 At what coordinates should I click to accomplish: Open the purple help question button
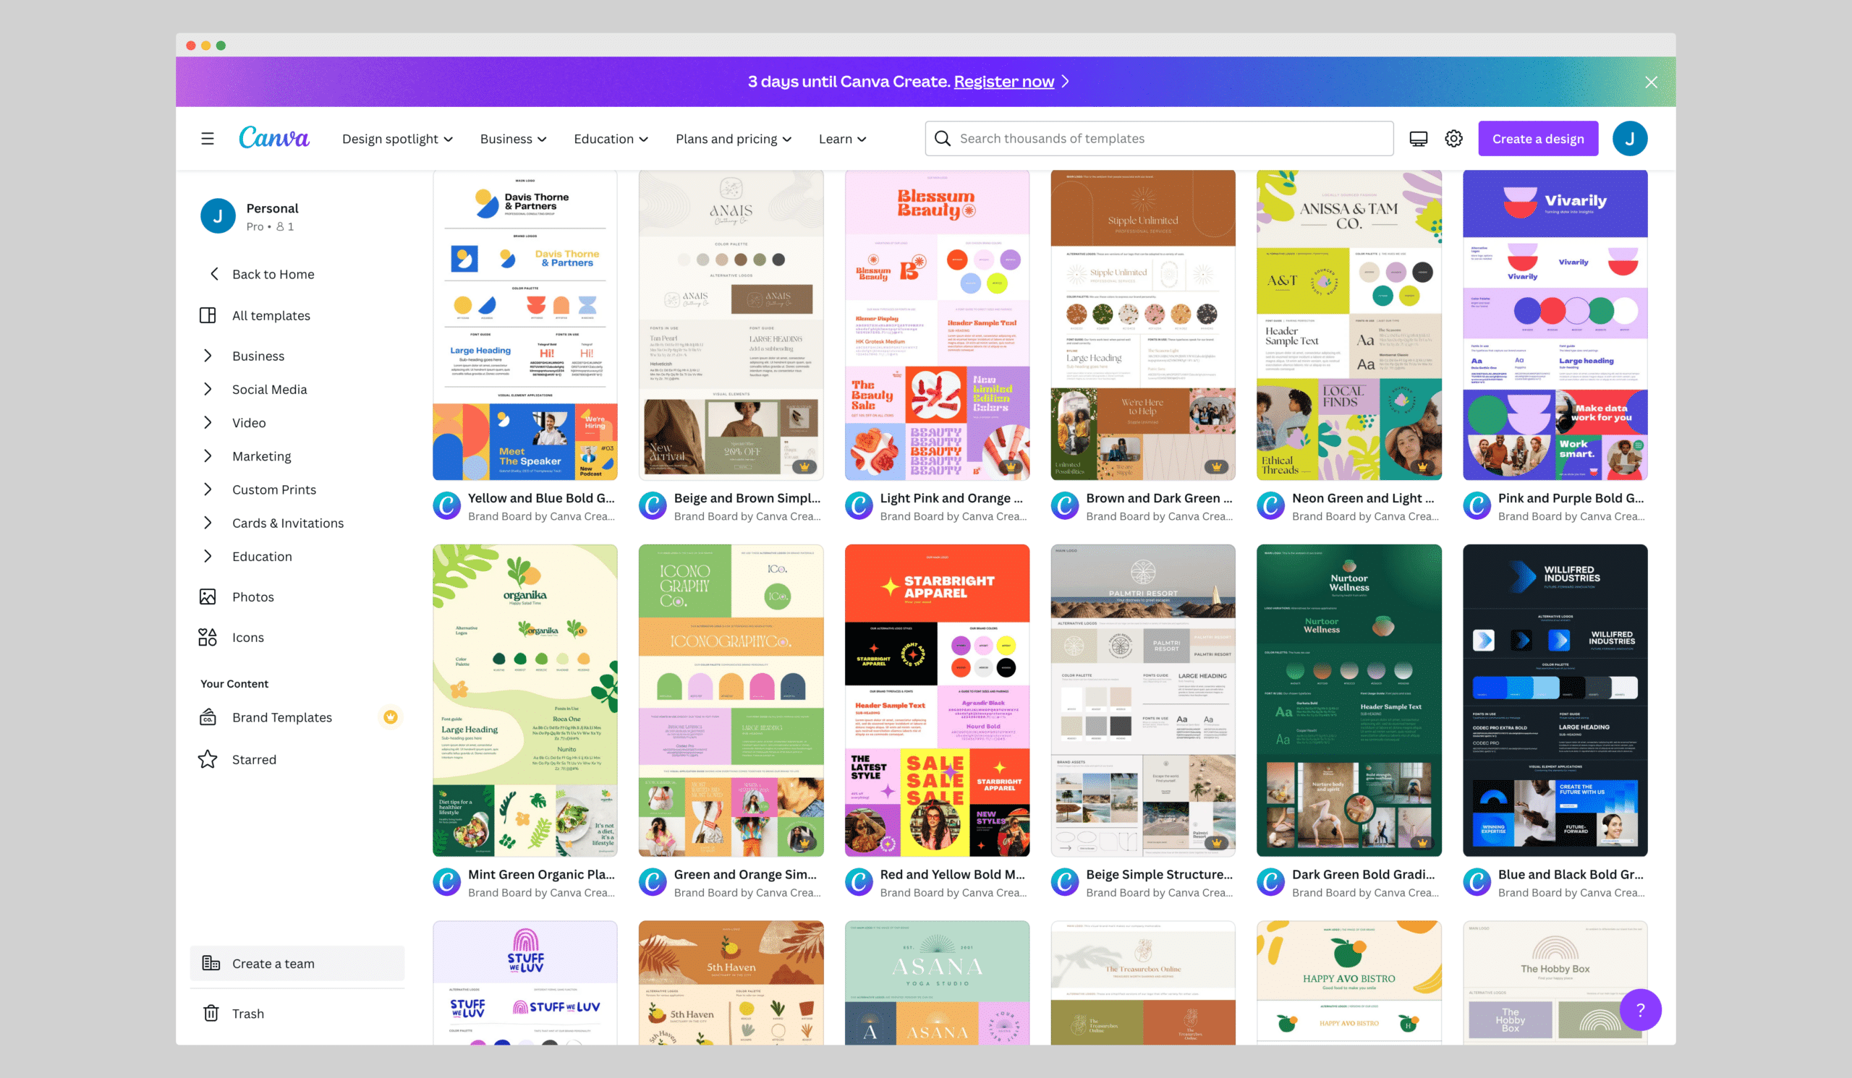pyautogui.click(x=1639, y=1010)
